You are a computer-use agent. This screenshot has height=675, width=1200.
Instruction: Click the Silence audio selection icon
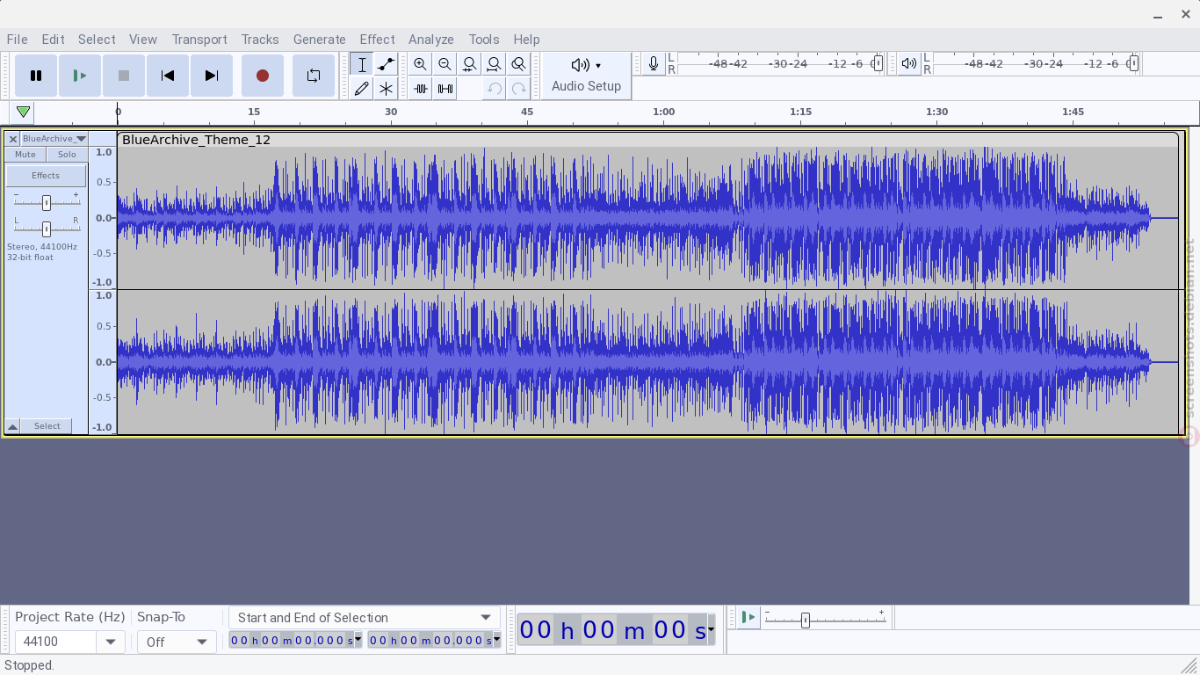click(x=445, y=89)
